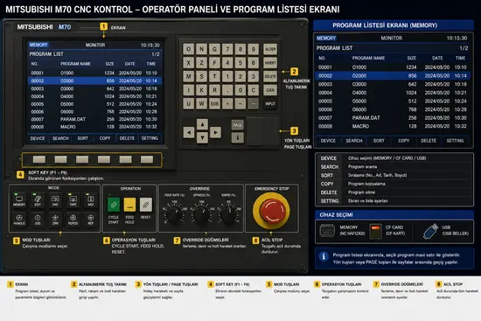The width and height of the screenshot is (481, 321).
Task: Click MEMORY indicator in right screen header
Action: (x=326, y=38)
